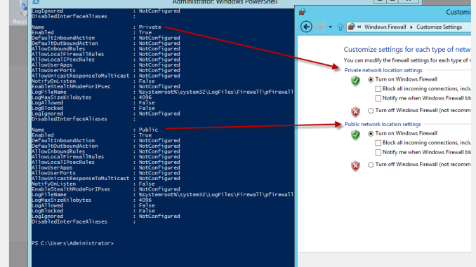Screen dimensions: 476x267
Task: Click the forward navigation arrow
Action: tap(319, 27)
